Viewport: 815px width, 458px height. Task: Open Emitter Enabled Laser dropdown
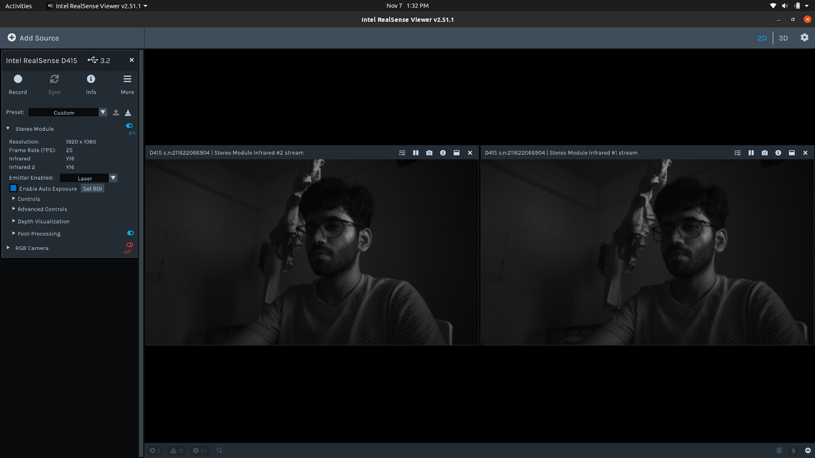(88, 178)
